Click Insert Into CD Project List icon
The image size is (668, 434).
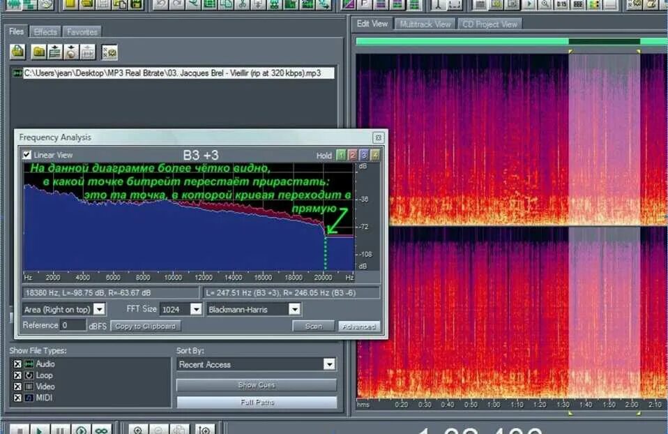point(71,52)
